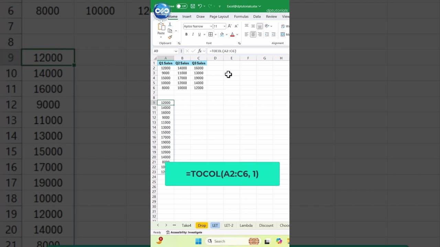
Task: Apply italic formatting
Action: (x=193, y=34)
